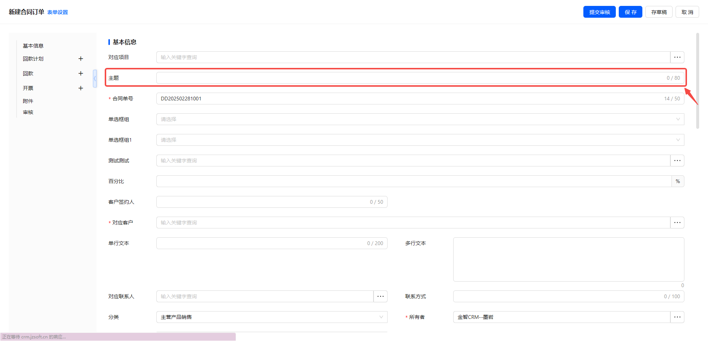This screenshot has height=341, width=708.
Task: Click the 保存 button
Action: pyautogui.click(x=631, y=12)
